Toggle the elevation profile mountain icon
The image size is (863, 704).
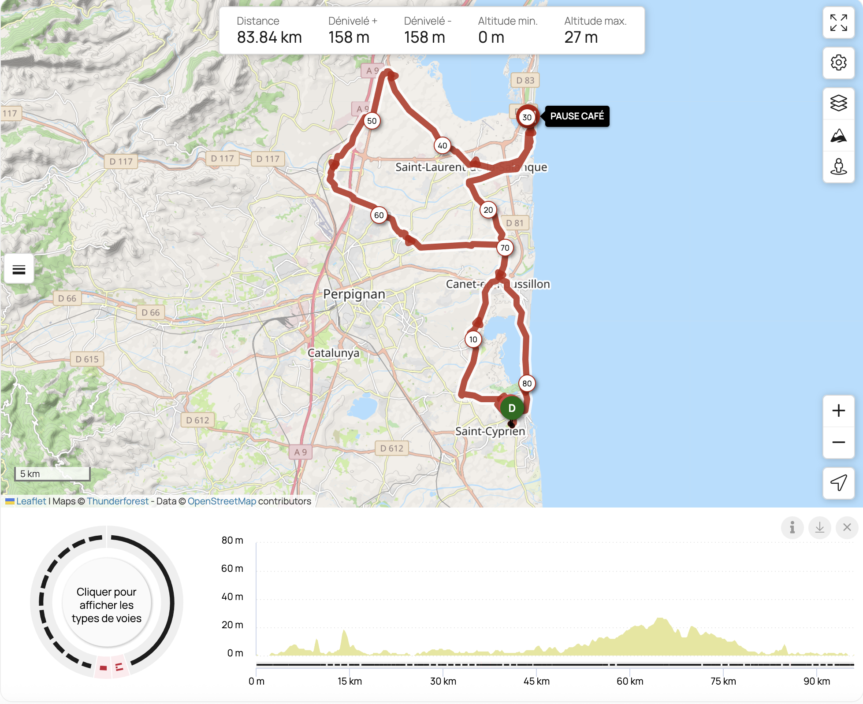click(838, 136)
